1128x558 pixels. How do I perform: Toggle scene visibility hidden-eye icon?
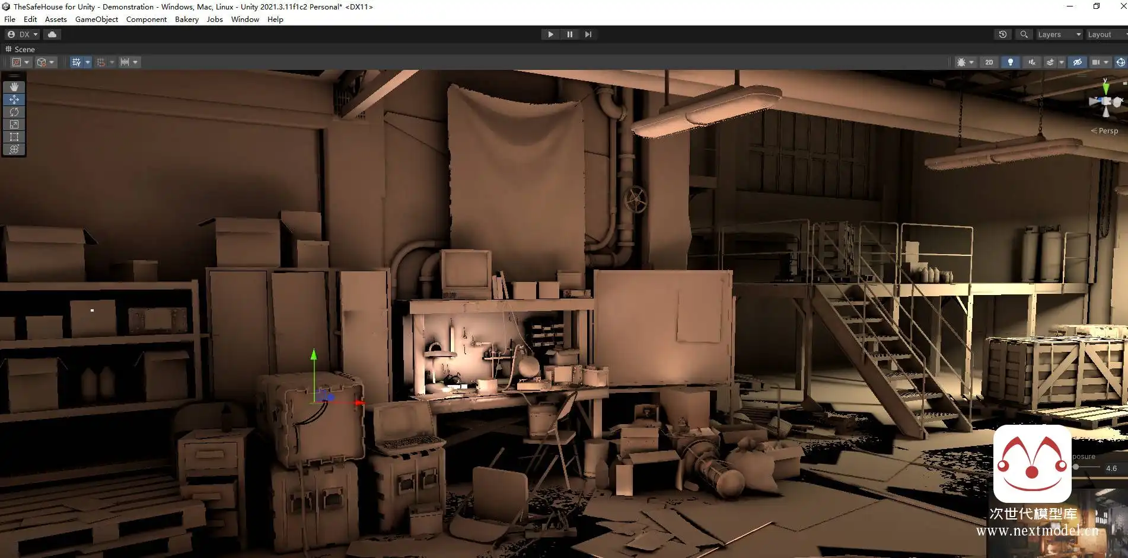(1078, 62)
